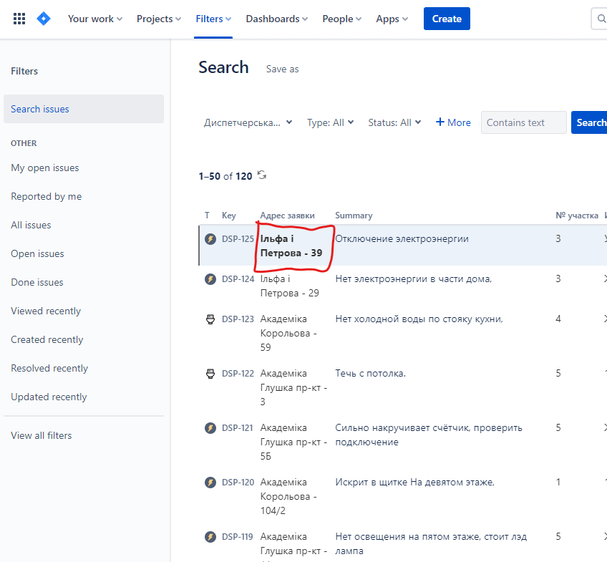Click the lightning type icon for DSP-125
Image resolution: width=607 pixels, height=562 pixels.
210,239
